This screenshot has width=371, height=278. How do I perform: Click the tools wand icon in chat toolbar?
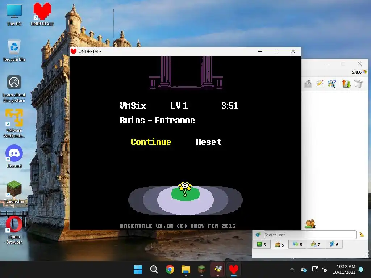coord(332,84)
